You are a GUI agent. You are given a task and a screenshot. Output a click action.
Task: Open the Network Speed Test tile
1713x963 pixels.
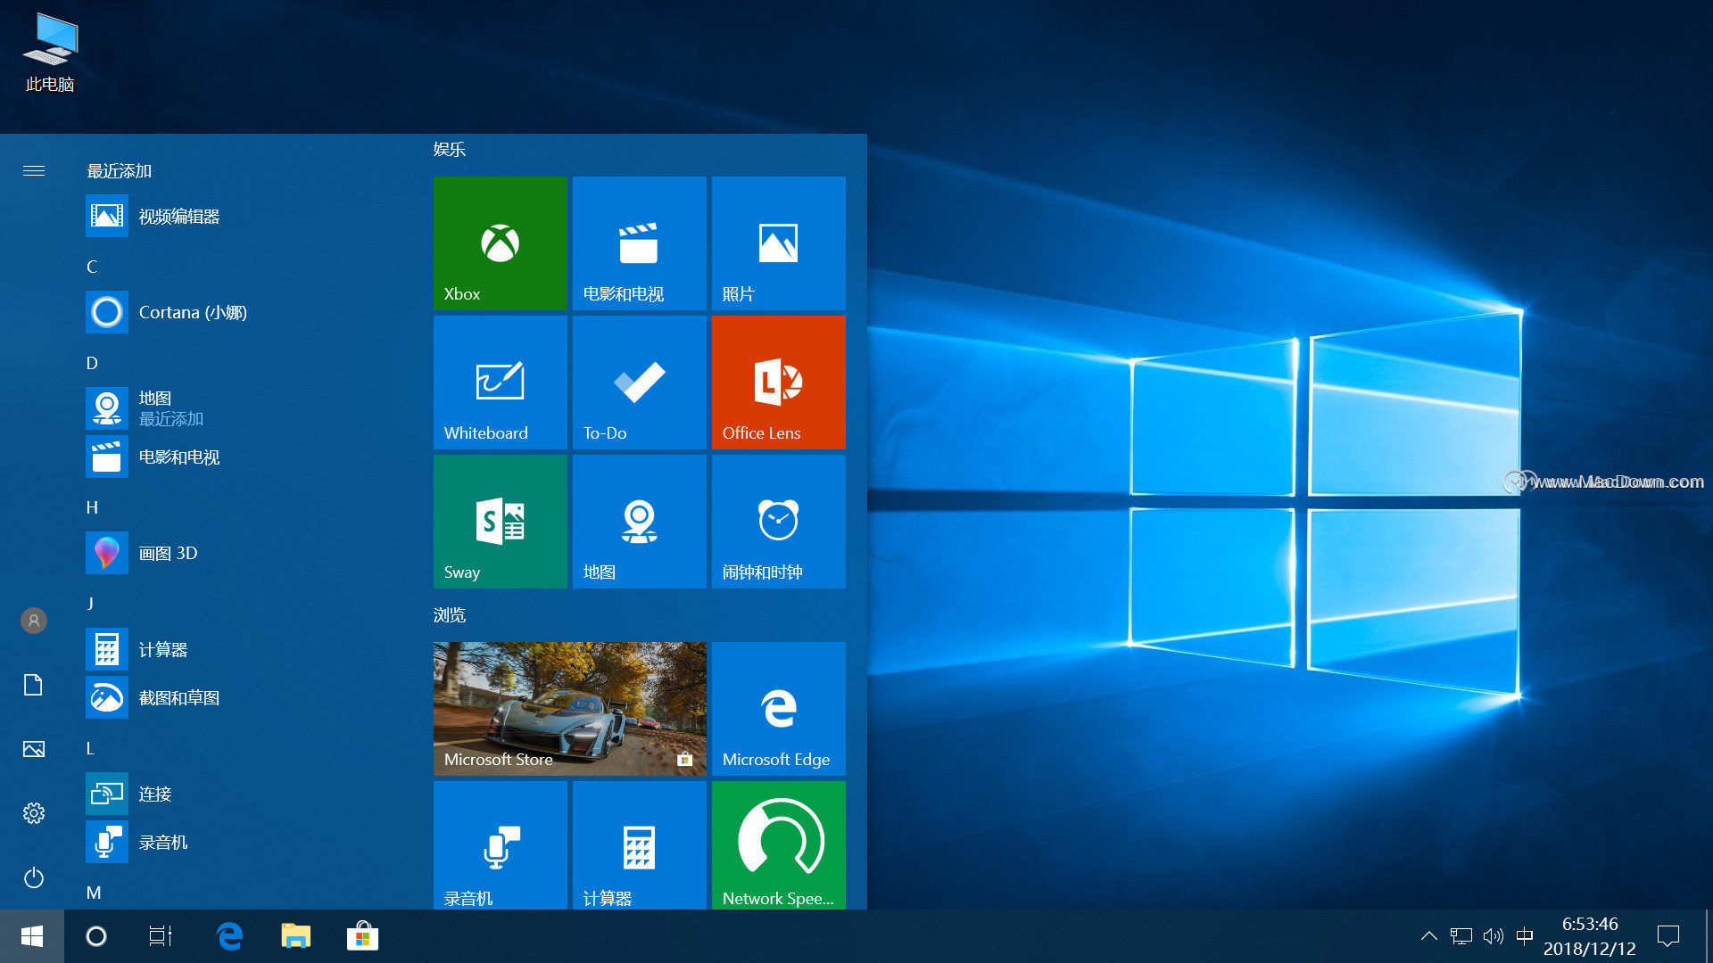[778, 844]
